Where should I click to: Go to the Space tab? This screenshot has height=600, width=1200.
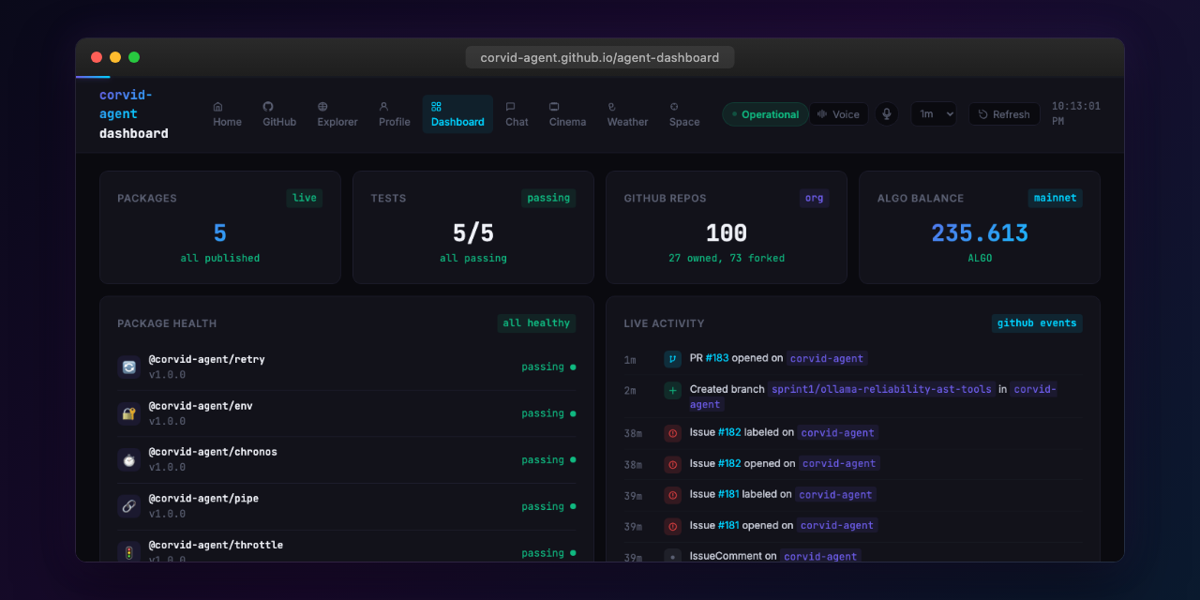[x=684, y=114]
